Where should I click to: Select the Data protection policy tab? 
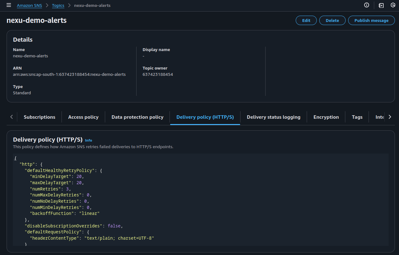point(137,117)
